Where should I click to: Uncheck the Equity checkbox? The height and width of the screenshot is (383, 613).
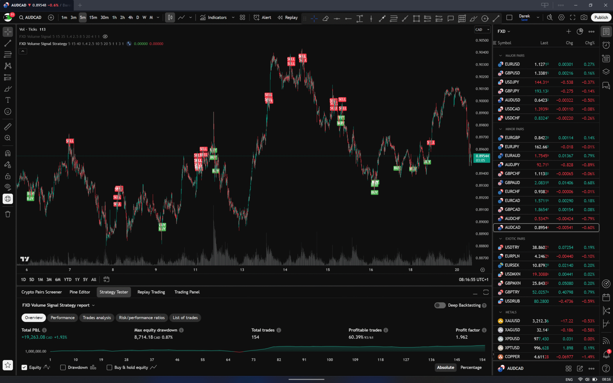[x=24, y=367]
